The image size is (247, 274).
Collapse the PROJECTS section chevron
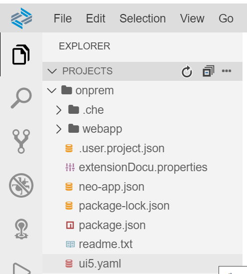pos(52,71)
